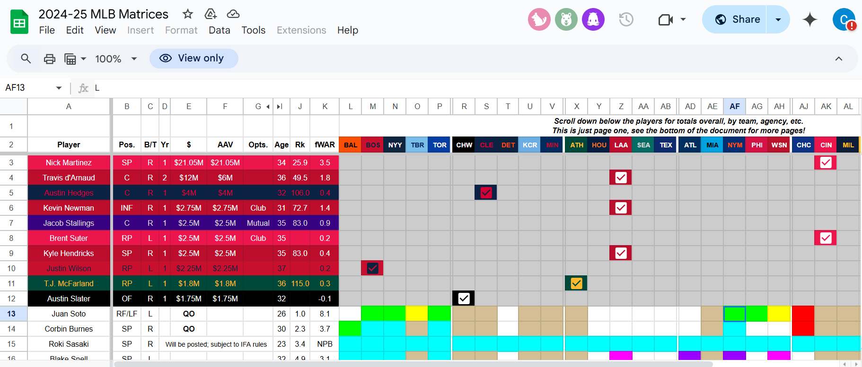Select Roki Sasaki's NPB cell
862x367 pixels.
[325, 344]
